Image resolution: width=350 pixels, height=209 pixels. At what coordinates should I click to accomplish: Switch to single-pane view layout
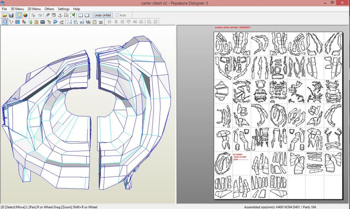[87, 15]
